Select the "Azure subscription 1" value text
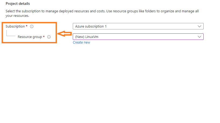 [x=91, y=26]
